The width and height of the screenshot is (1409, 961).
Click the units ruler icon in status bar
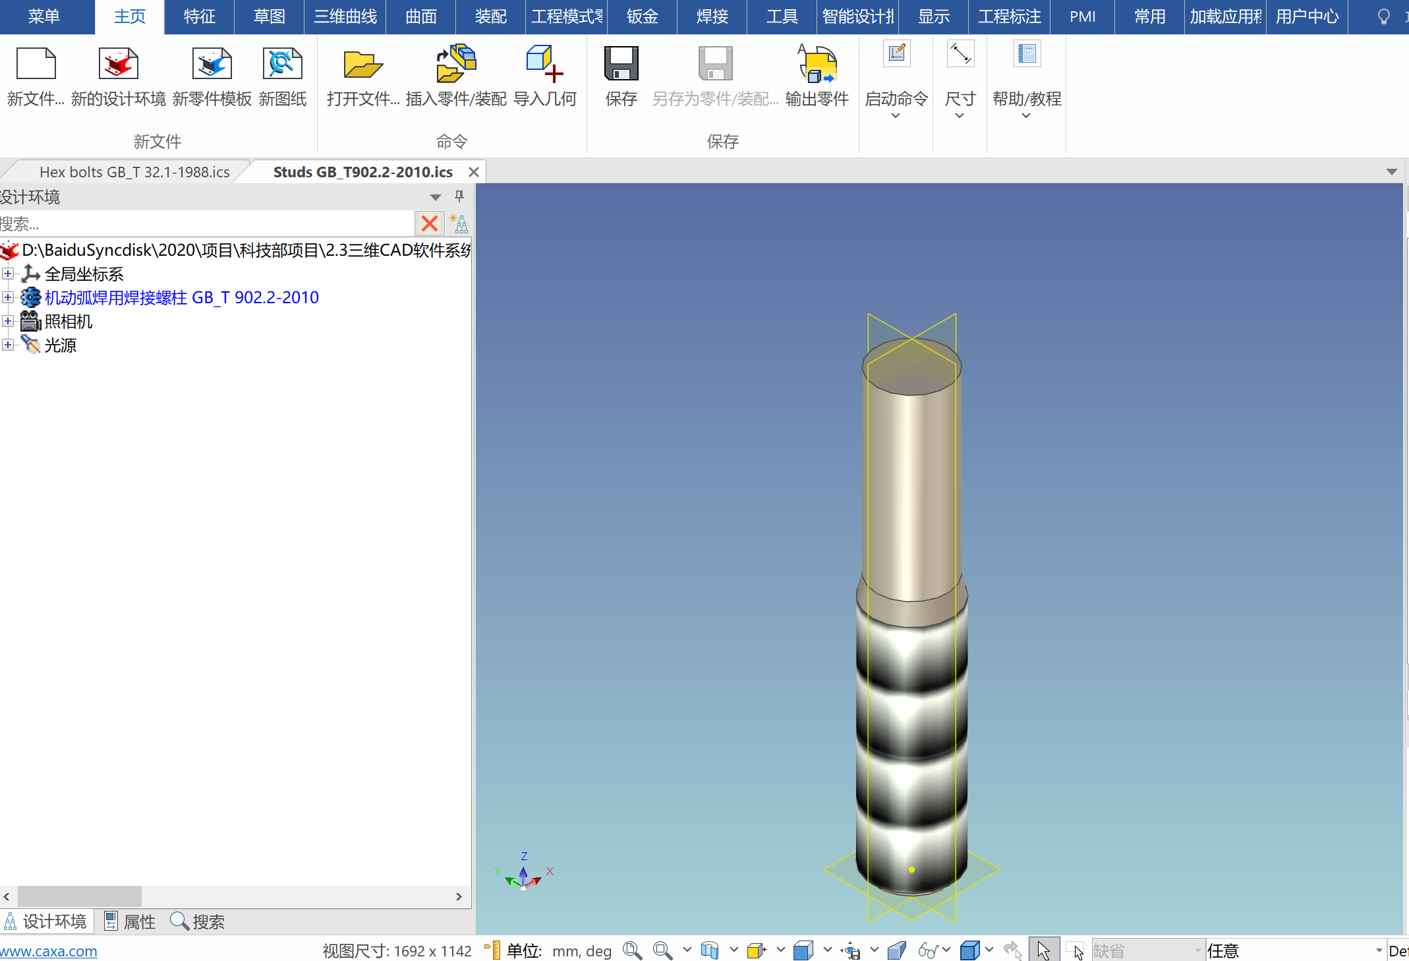492,950
